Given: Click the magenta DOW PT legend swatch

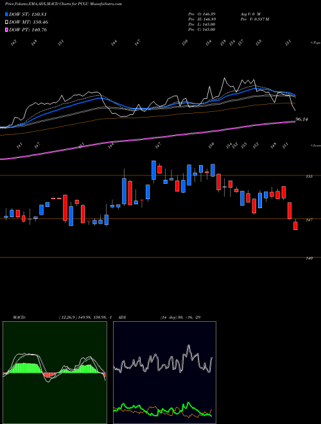Looking at the screenshot, I should pyautogui.click(x=7, y=30).
